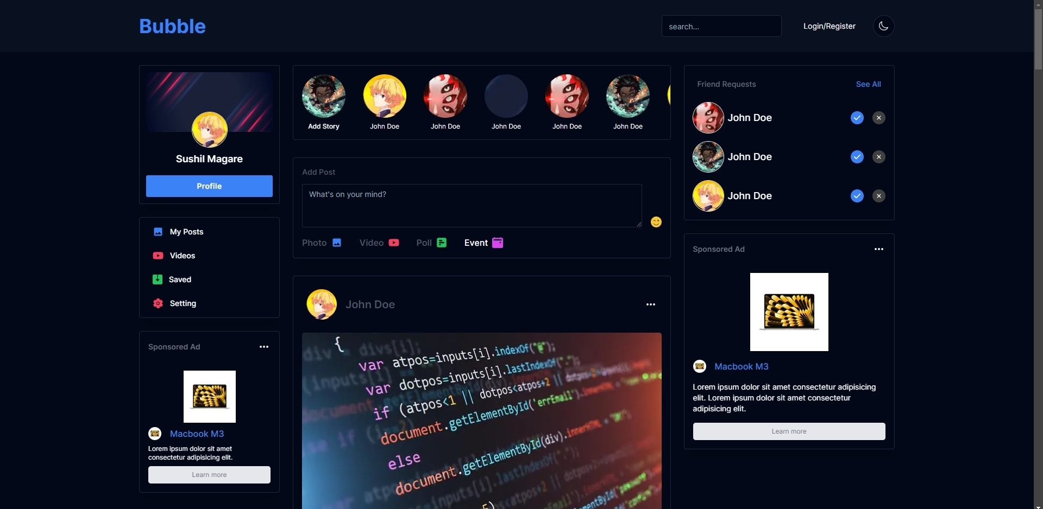Image resolution: width=1043 pixels, height=509 pixels.
Task: Click the Sushil Magare name text
Action: [209, 159]
